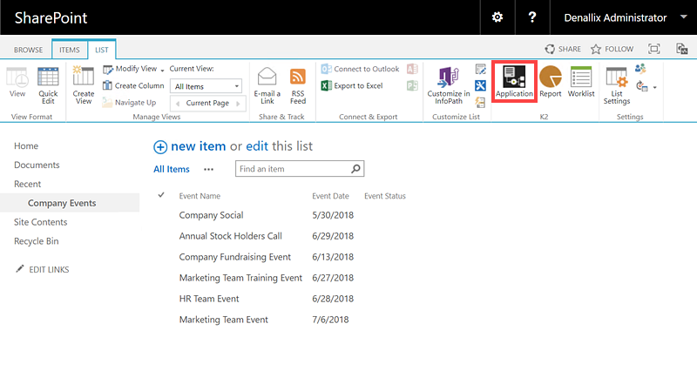This screenshot has width=697, height=371.
Task: Sort by the Event Status column header
Action: pyautogui.click(x=385, y=196)
